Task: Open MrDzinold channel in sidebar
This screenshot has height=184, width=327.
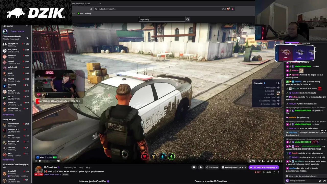Action: coord(16,68)
